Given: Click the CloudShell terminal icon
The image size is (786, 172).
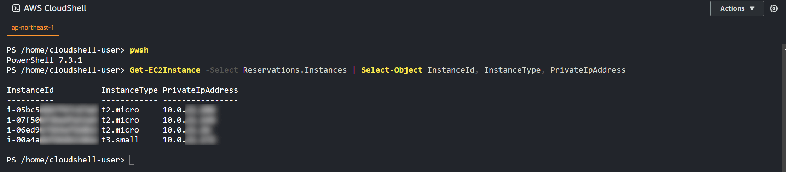Looking at the screenshot, I should click(16, 8).
